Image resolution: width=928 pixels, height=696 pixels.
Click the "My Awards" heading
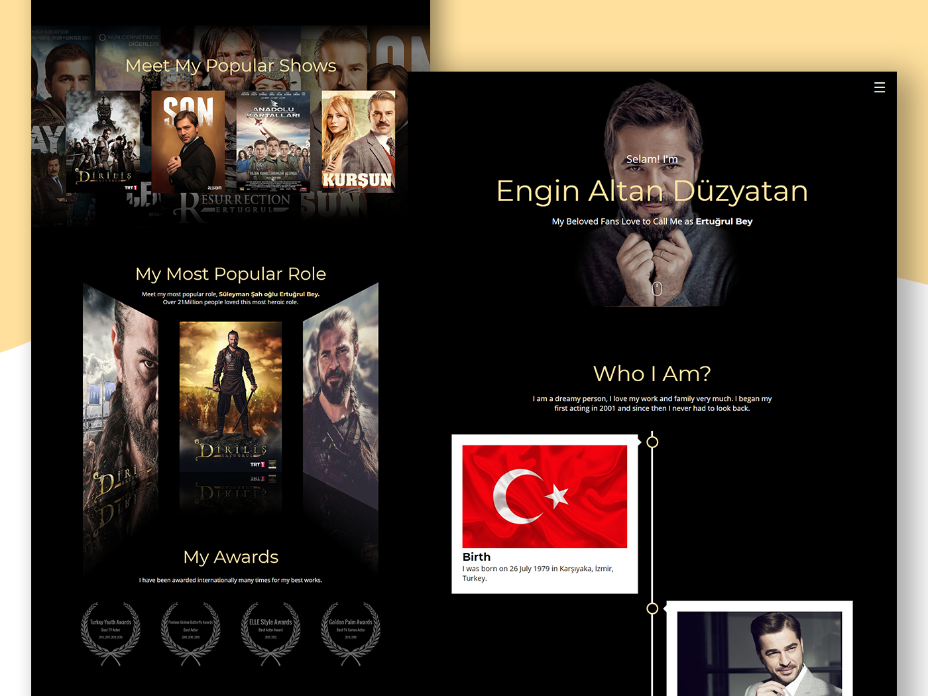click(x=231, y=557)
